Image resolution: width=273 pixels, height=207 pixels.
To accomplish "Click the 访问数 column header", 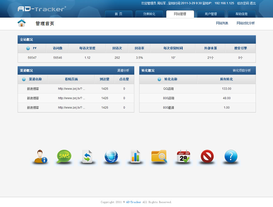I will 57,48.
